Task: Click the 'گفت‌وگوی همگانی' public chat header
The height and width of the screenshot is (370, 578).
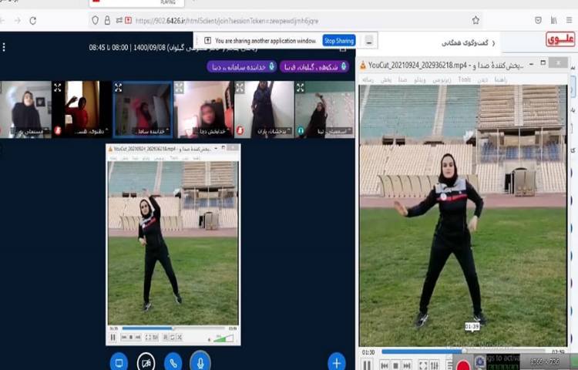Action: (x=465, y=43)
